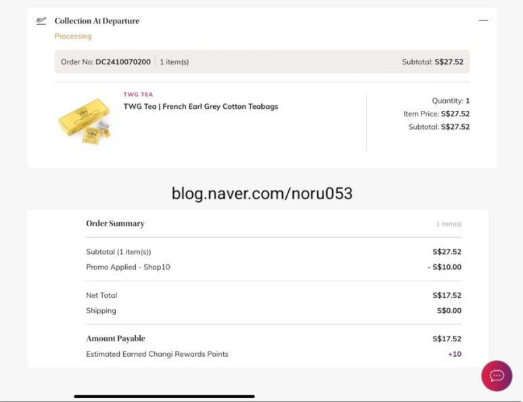Image resolution: width=523 pixels, height=402 pixels.
Task: Click the Amount Payable S$17.52 value
Action: click(447, 339)
